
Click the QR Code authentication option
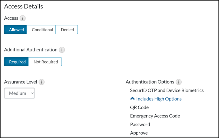point(139,107)
